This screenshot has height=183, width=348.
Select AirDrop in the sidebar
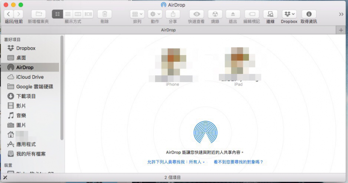click(x=30, y=68)
